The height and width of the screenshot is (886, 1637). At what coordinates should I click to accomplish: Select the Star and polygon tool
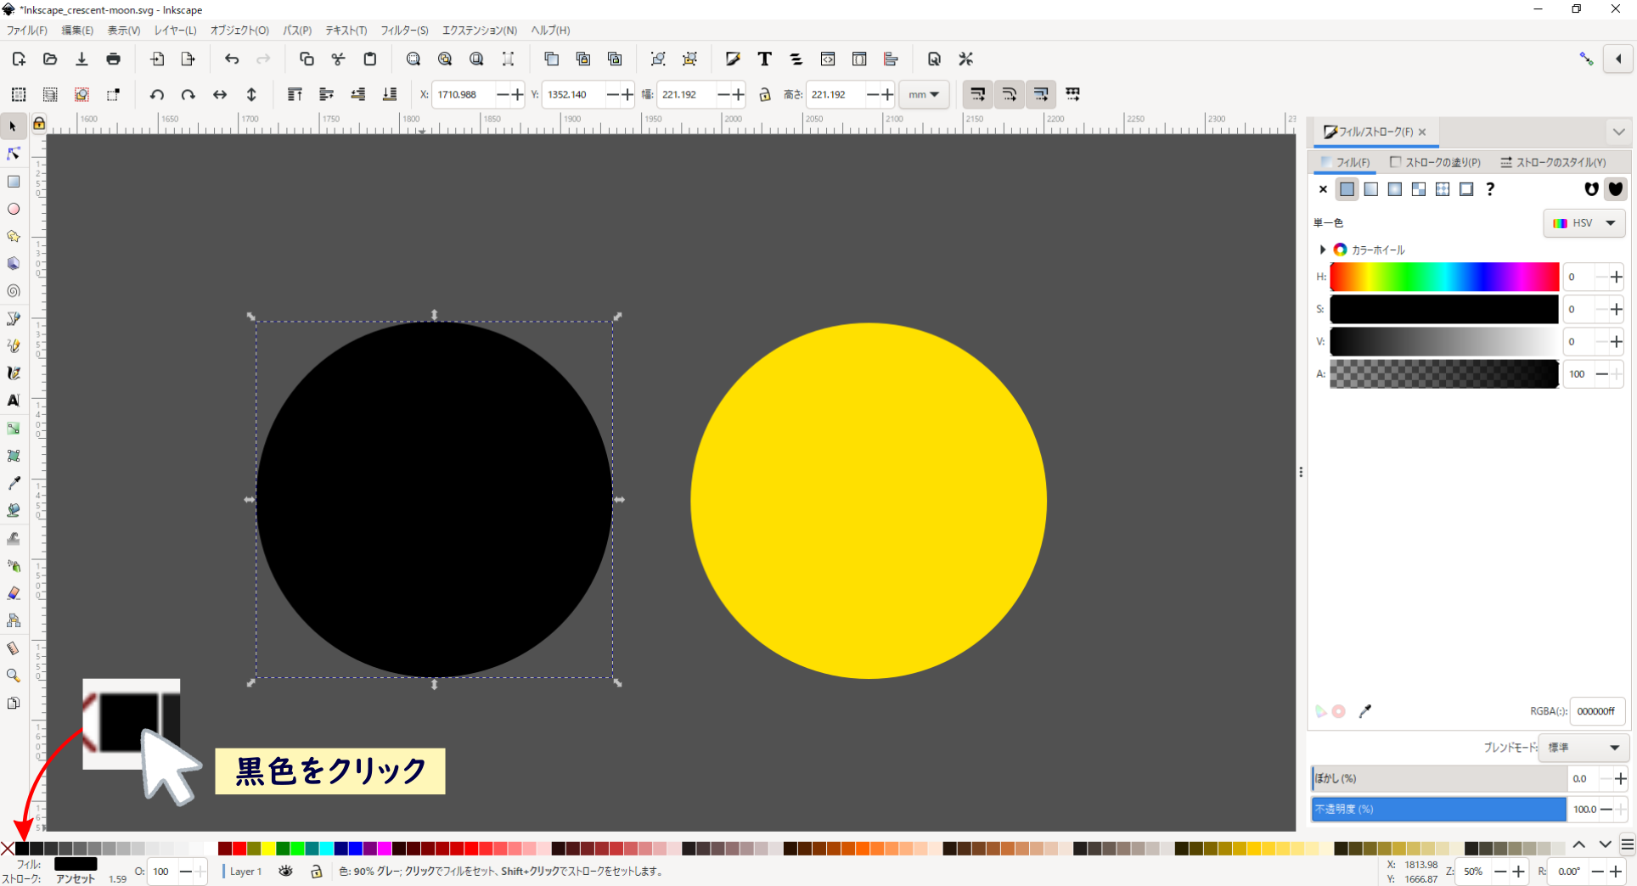pyautogui.click(x=14, y=236)
